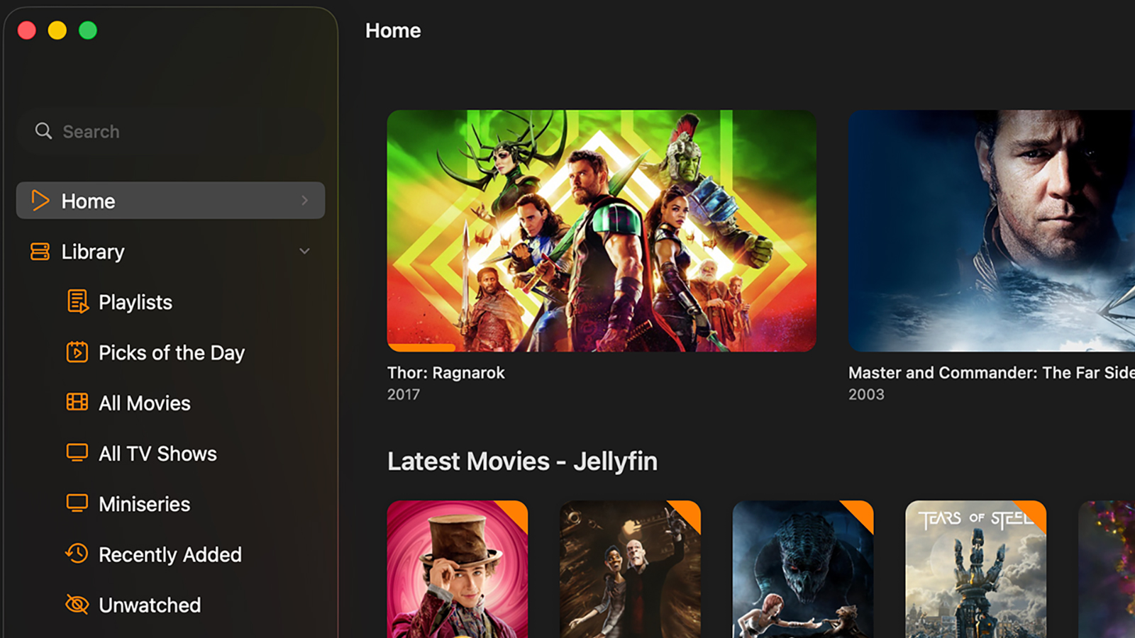1135x638 pixels.
Task: Click the search magnifier icon
Action: tap(43, 131)
